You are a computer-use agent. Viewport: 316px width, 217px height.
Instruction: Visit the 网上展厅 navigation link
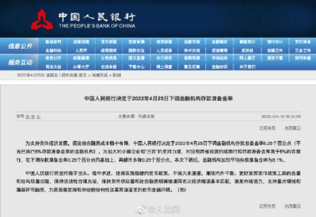coord(247,58)
